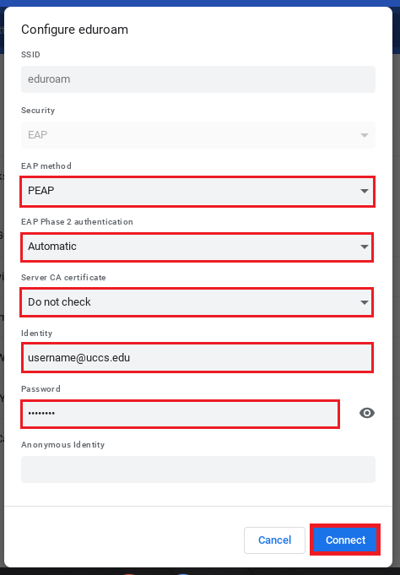Click the Configure eduroam dialog title
Screen dimensions: 400x575
tap(75, 30)
